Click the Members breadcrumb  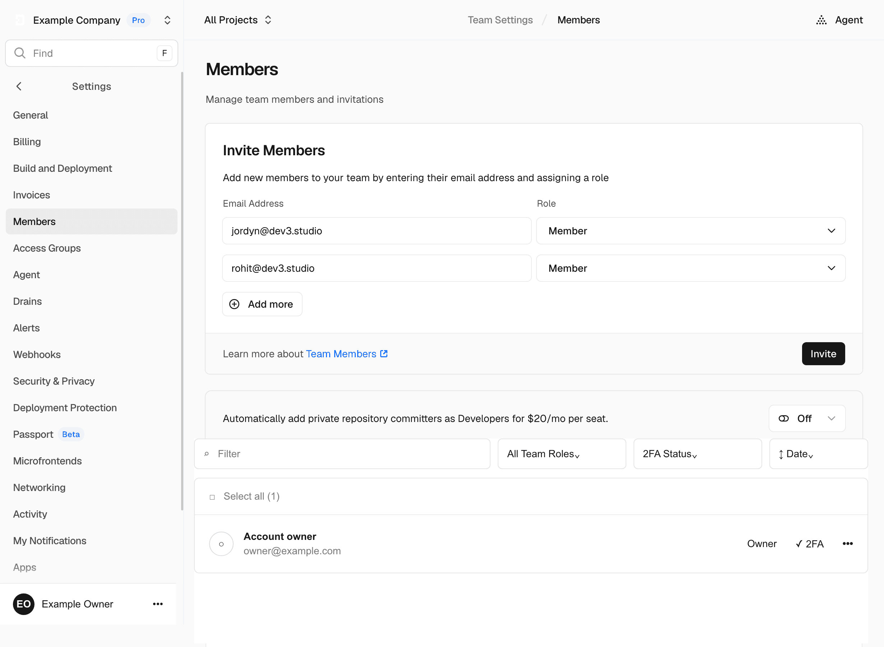(x=578, y=20)
